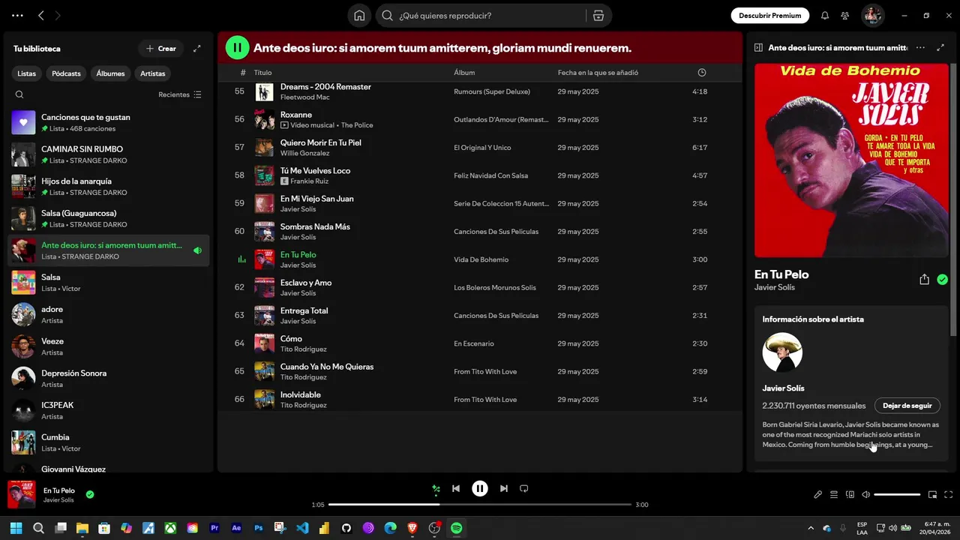Open the user profile avatar menu
The height and width of the screenshot is (540, 960).
(872, 16)
